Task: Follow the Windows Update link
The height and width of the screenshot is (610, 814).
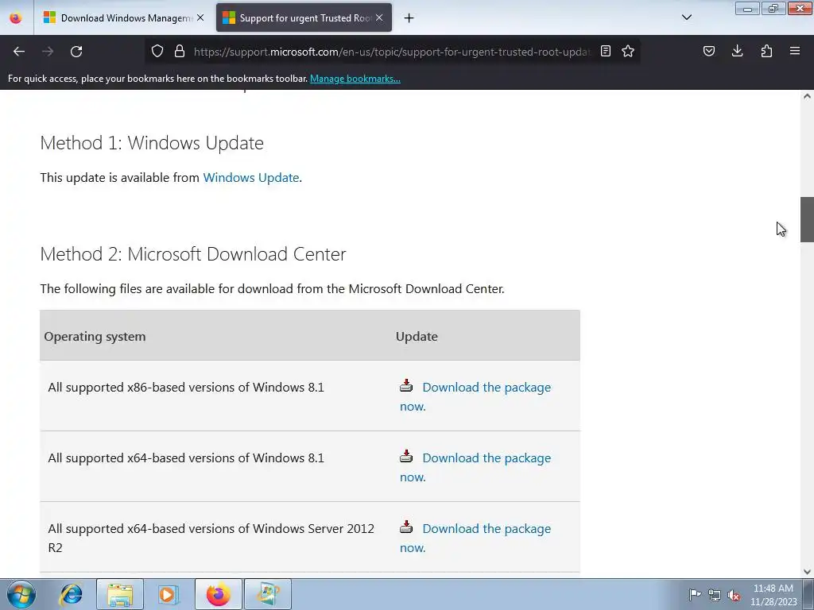Action: (250, 177)
